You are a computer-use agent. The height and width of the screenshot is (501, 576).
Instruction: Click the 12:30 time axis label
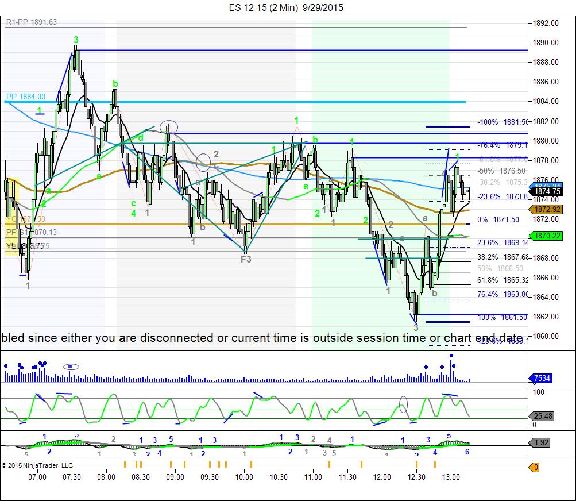[416, 477]
